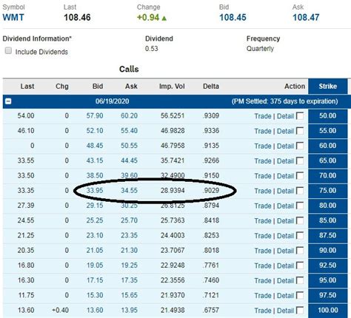Tick the checkbox for strike 90.00

[300, 251]
